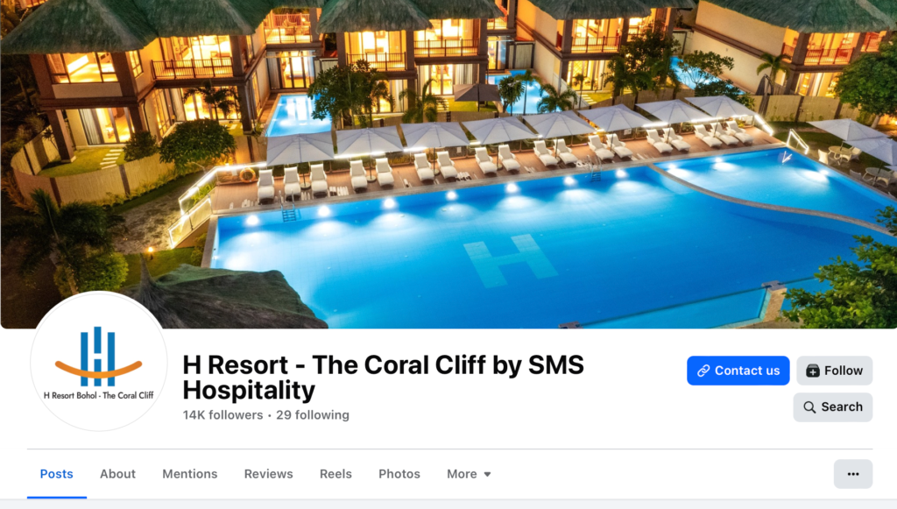
Task: View the Photos tab
Action: (x=399, y=474)
